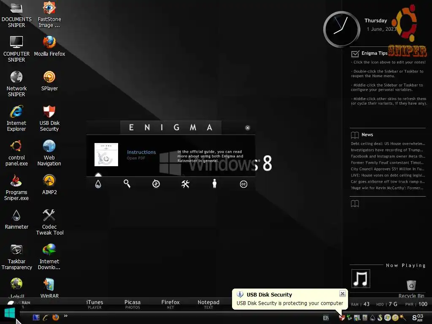Open headline 'Facebook and Instagram owner Meta th...'

[388, 156]
